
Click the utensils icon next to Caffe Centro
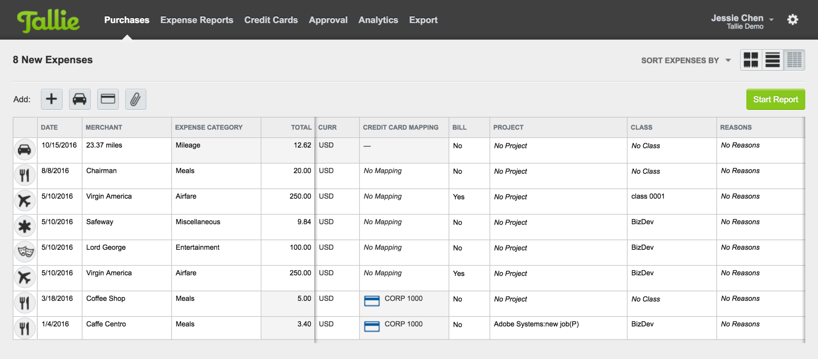pyautogui.click(x=25, y=328)
